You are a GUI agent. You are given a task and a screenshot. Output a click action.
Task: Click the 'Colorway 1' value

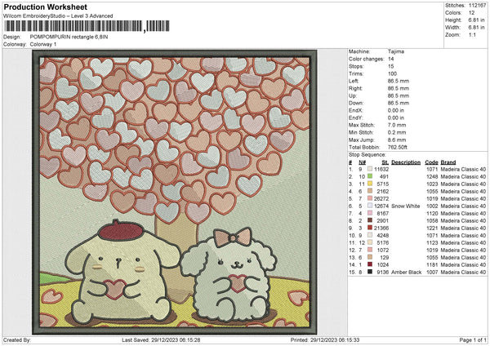pyautogui.click(x=43, y=44)
